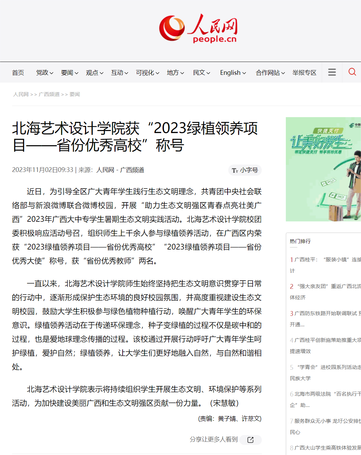
Task: Click the 要闻 breadcrumb link
Action: pos(75,94)
